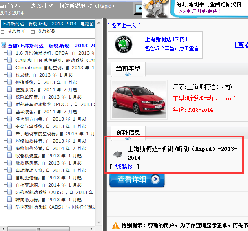Screen dimensions: 248x231
Task: Open 便捷系统, 自 2013 年 1 月起
Action: coord(46,82)
